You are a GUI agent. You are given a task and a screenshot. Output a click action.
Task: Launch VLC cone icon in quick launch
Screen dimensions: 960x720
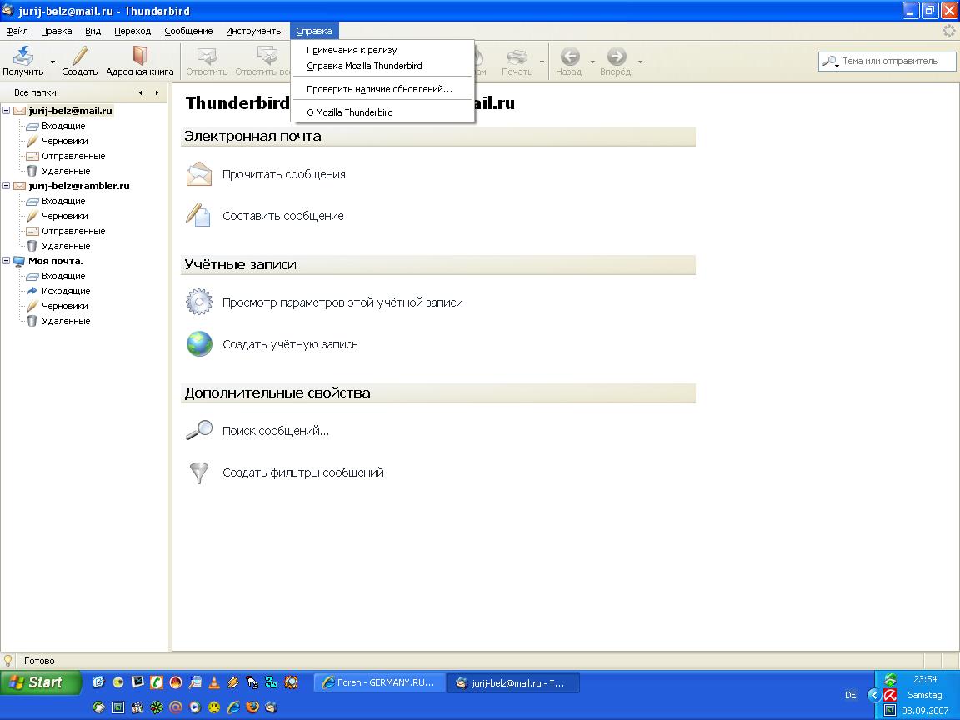point(213,682)
